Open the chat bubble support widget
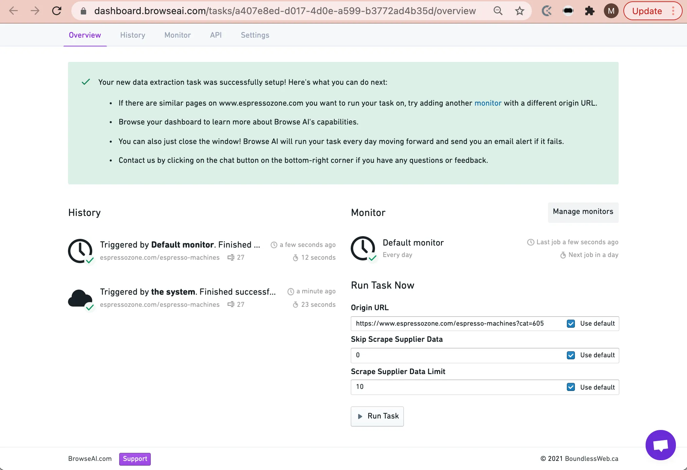 (660, 445)
